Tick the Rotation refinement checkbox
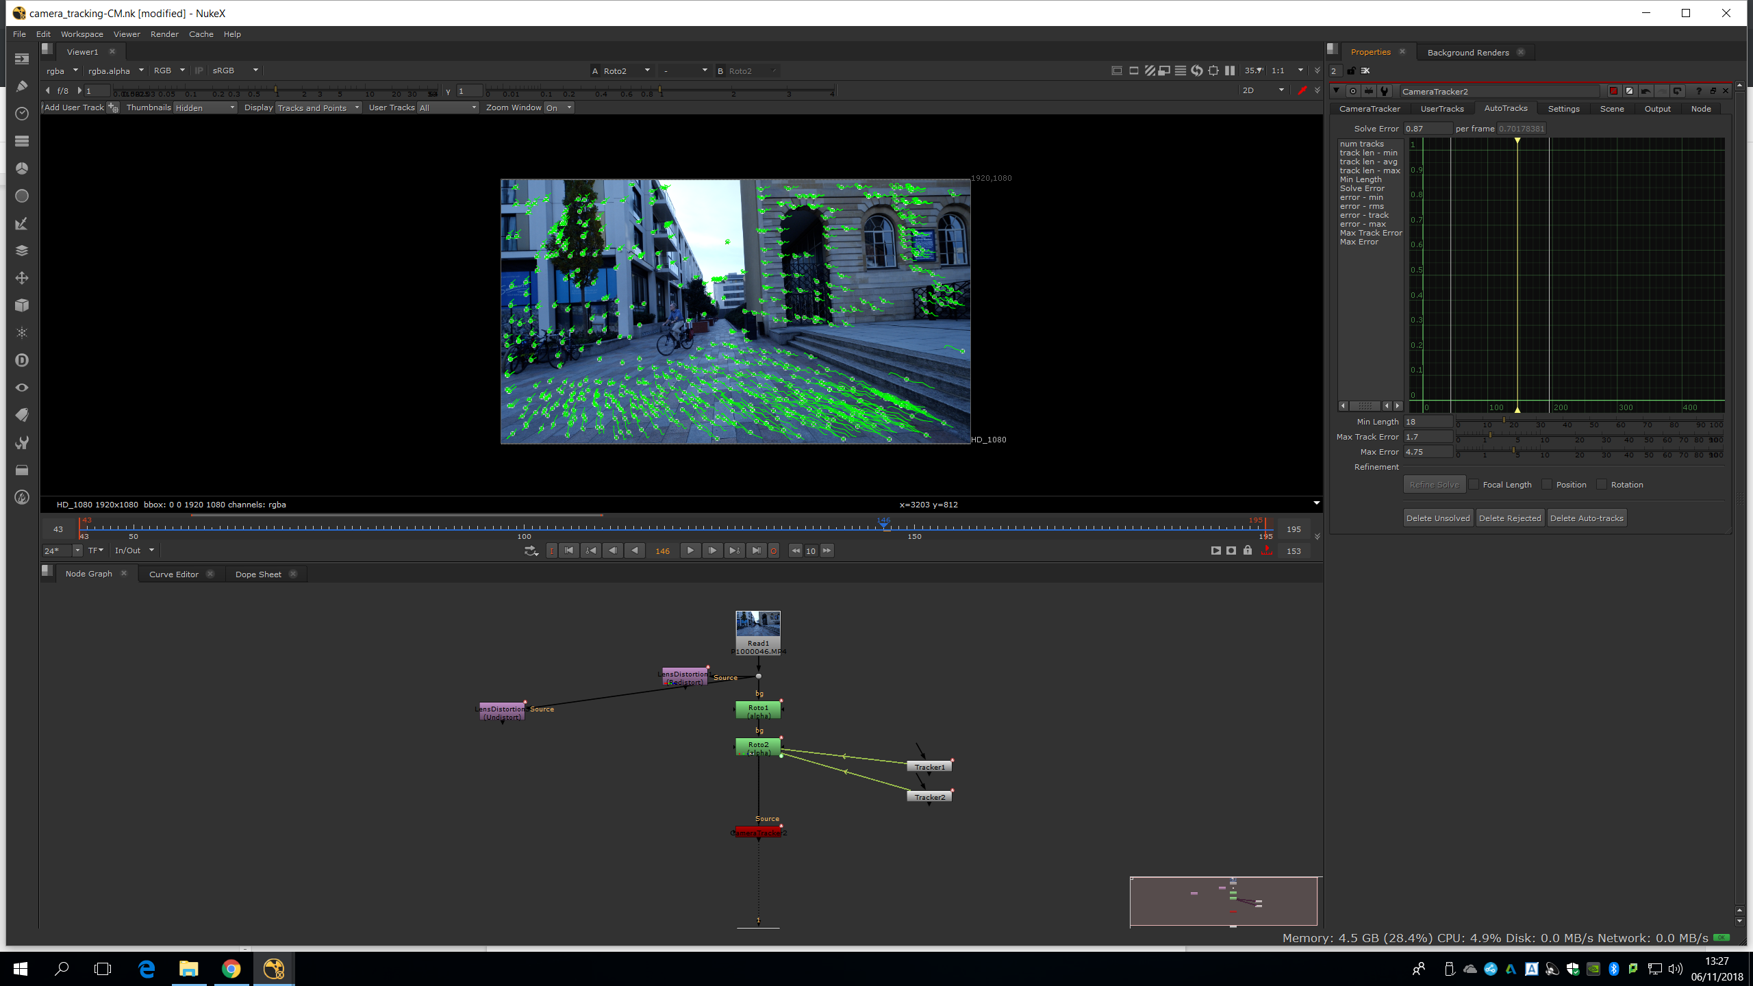Viewport: 1753px width, 986px height. point(1602,484)
